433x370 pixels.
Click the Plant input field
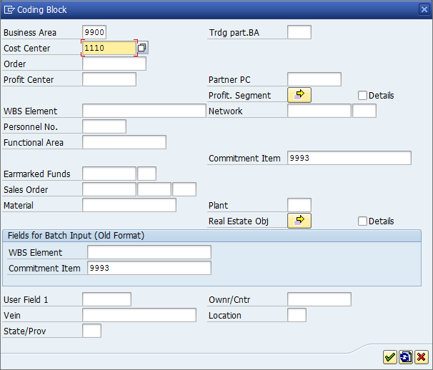point(299,206)
